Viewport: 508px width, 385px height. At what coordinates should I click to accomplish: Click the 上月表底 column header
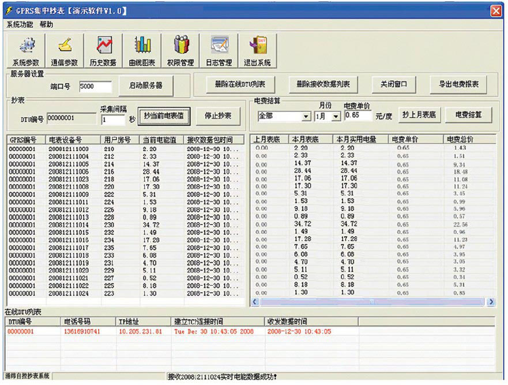(270, 140)
